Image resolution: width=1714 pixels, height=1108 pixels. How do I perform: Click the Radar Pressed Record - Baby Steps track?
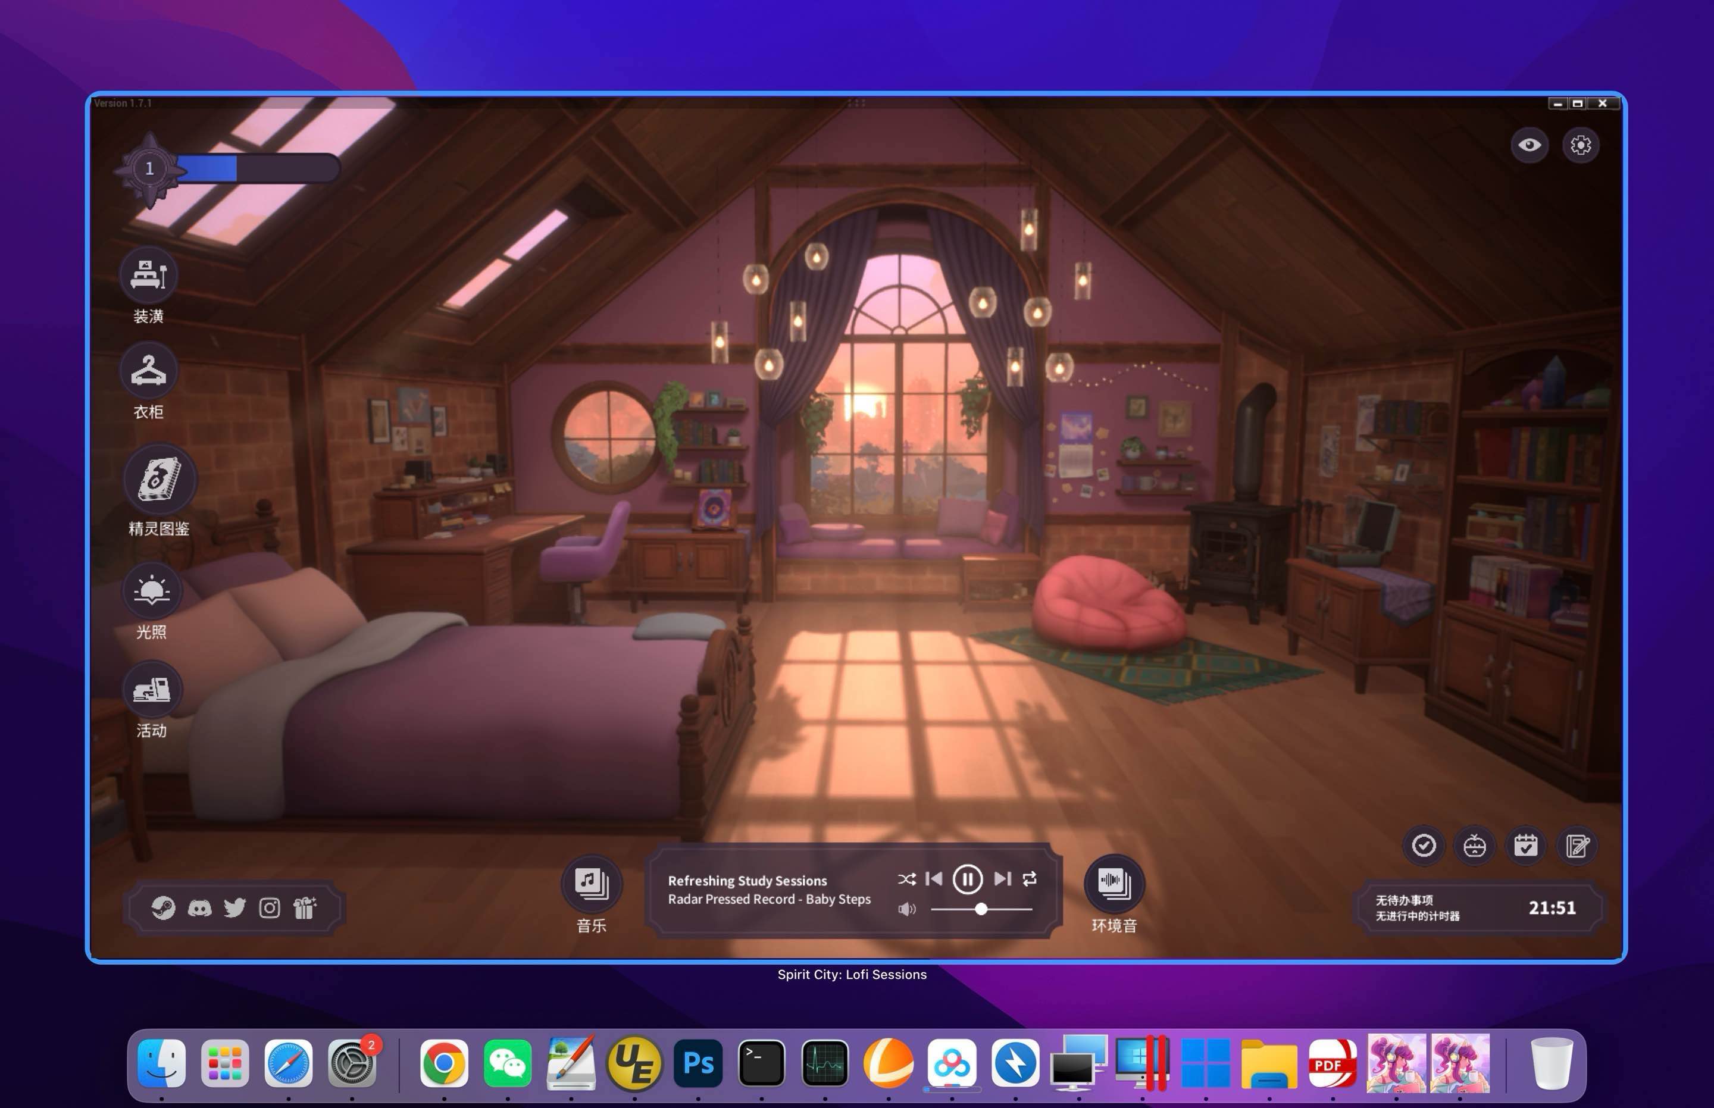click(769, 899)
